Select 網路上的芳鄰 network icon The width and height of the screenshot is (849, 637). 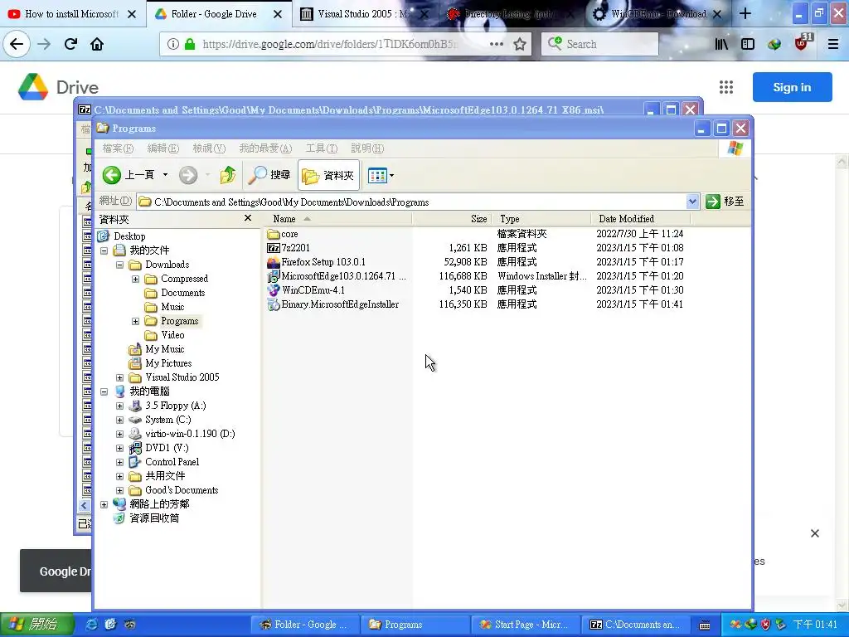click(x=119, y=503)
